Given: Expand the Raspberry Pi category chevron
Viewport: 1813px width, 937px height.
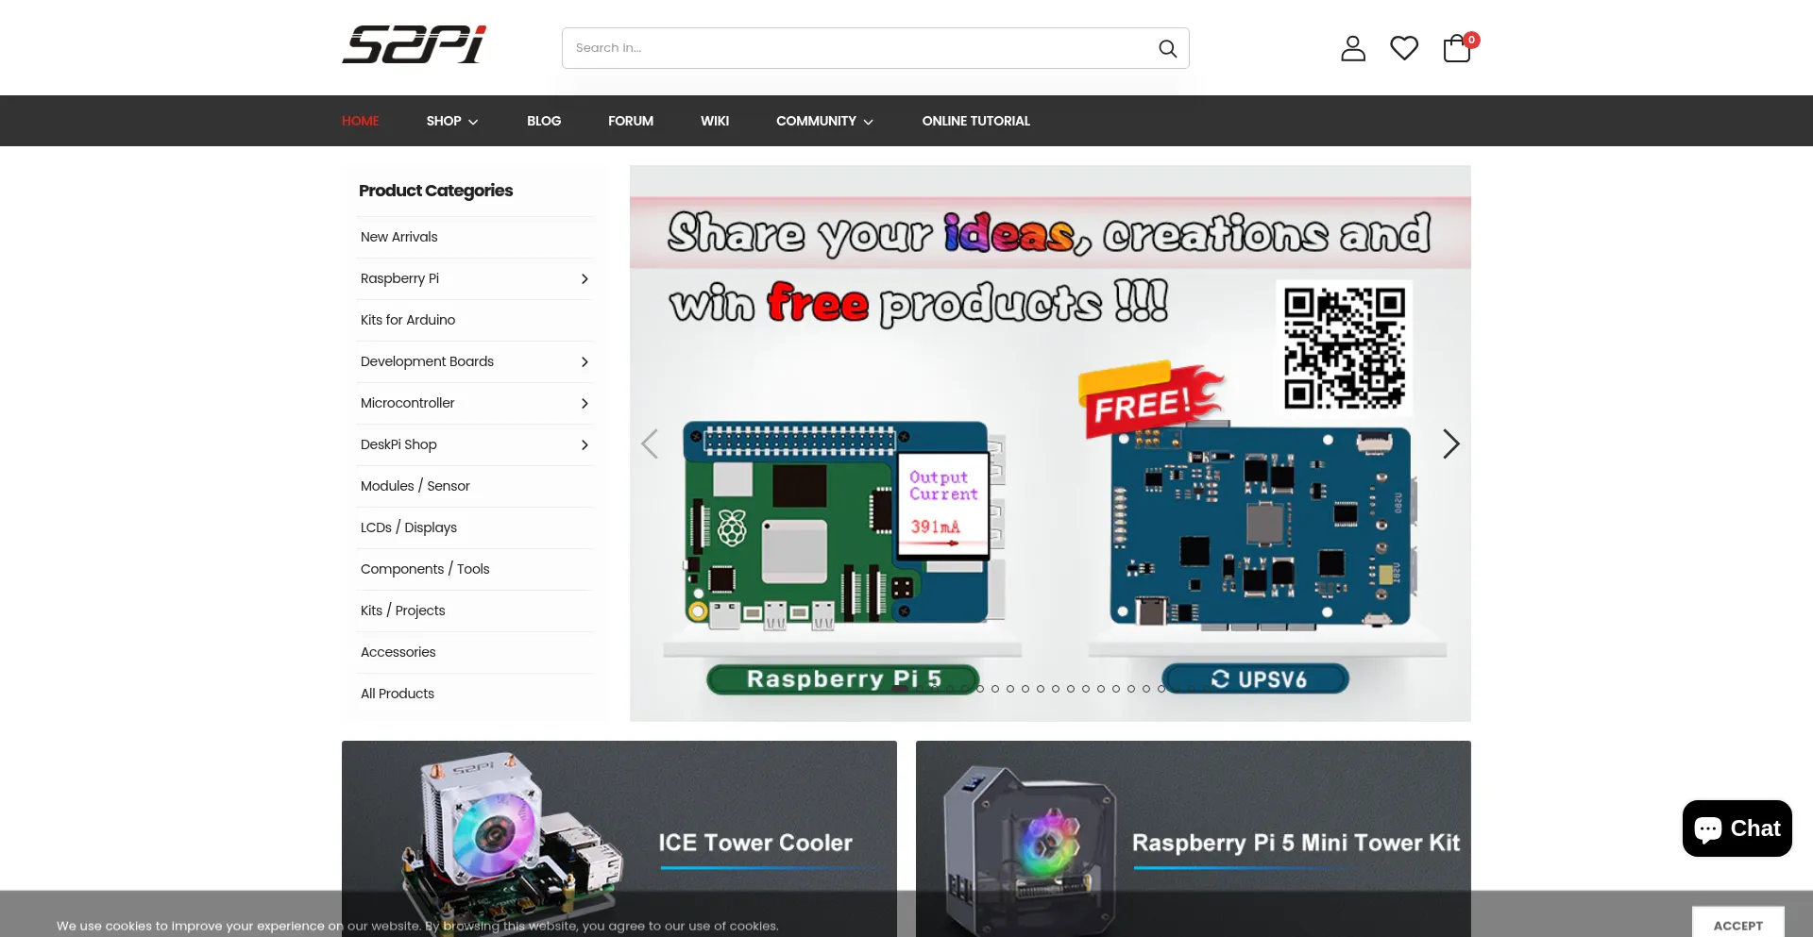Looking at the screenshot, I should [585, 278].
